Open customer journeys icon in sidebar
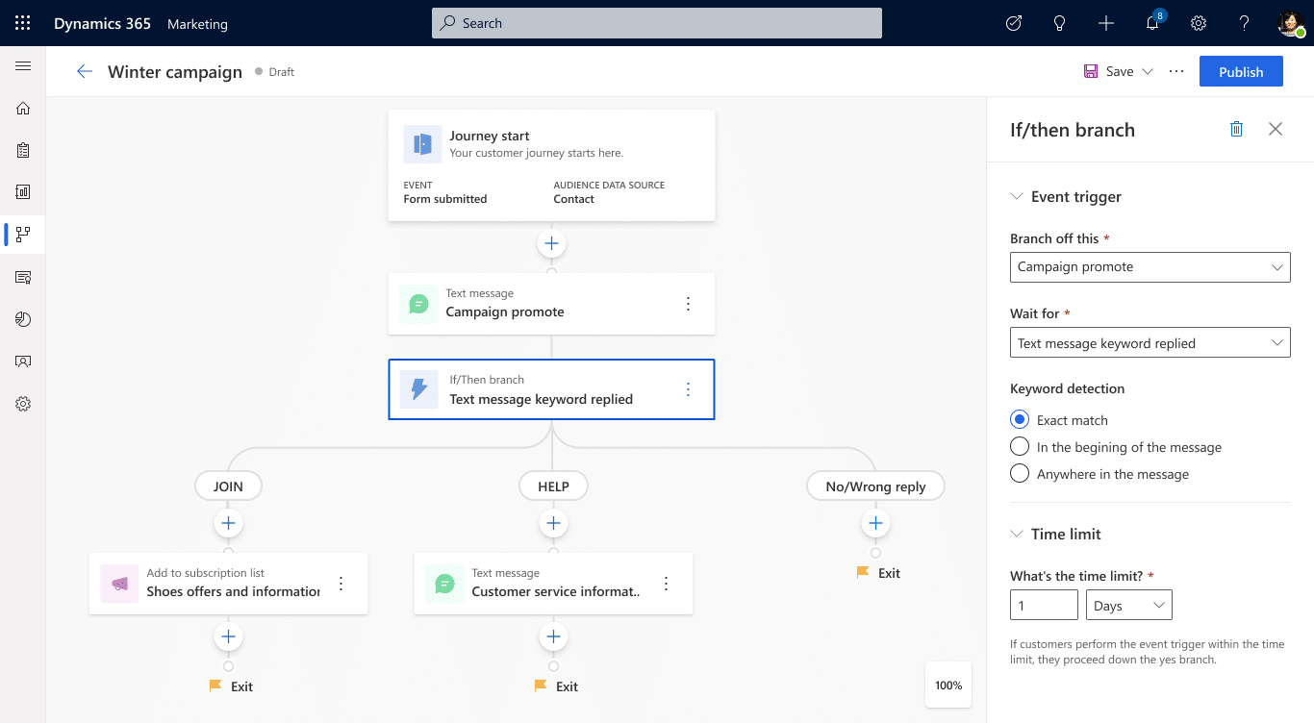Screen dimensions: 1314x723 (x=23, y=234)
